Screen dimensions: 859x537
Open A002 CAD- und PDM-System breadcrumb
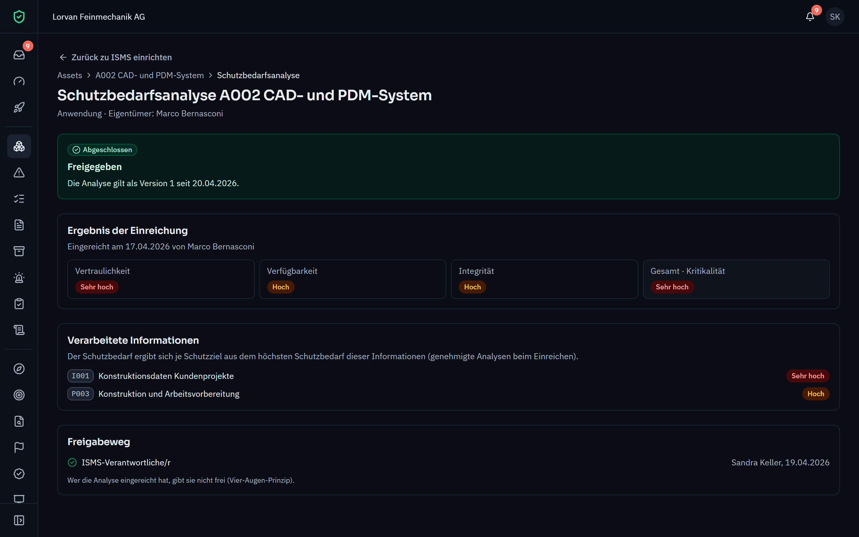click(149, 75)
